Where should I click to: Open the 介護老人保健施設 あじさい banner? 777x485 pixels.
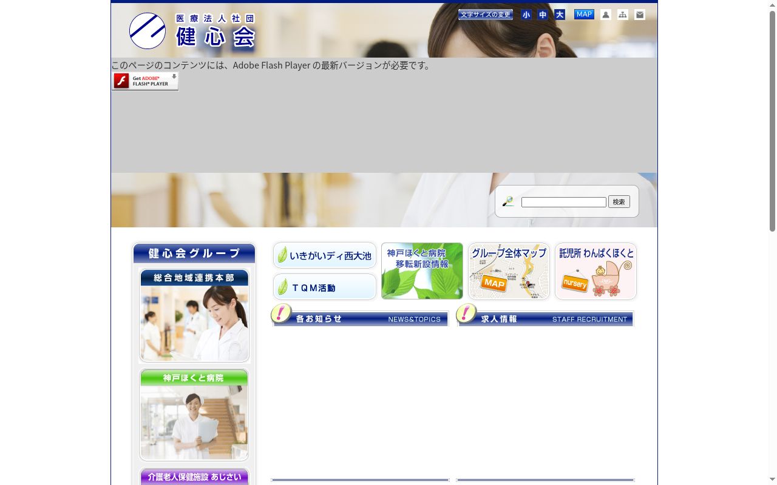pos(194,477)
